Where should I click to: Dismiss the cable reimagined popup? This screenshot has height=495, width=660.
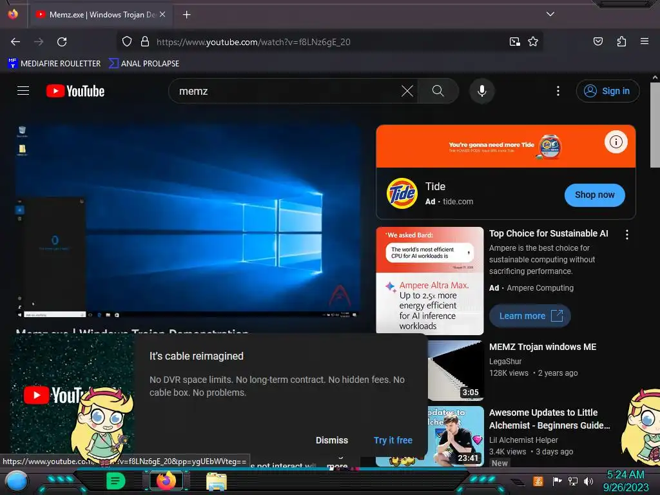click(332, 440)
